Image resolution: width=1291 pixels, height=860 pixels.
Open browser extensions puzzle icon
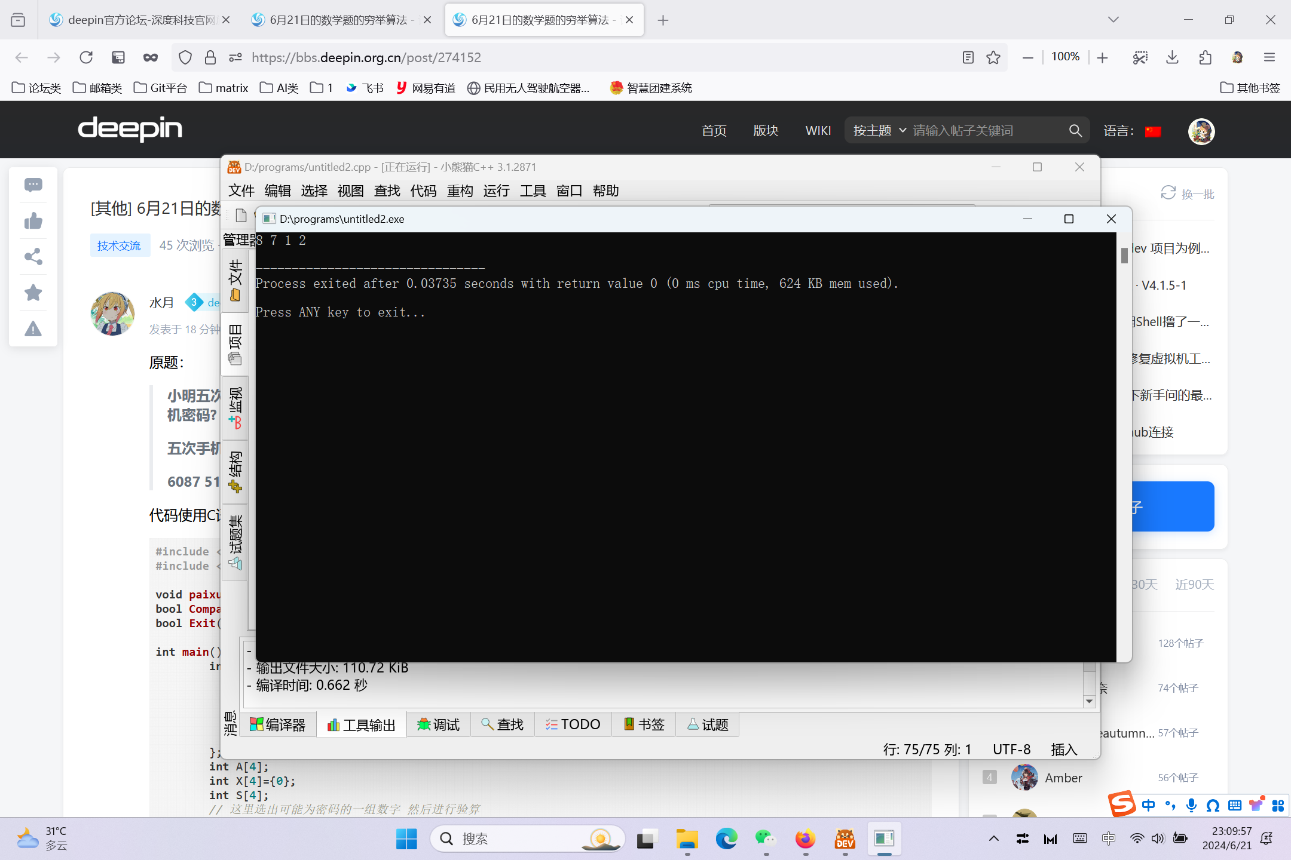(x=1205, y=57)
